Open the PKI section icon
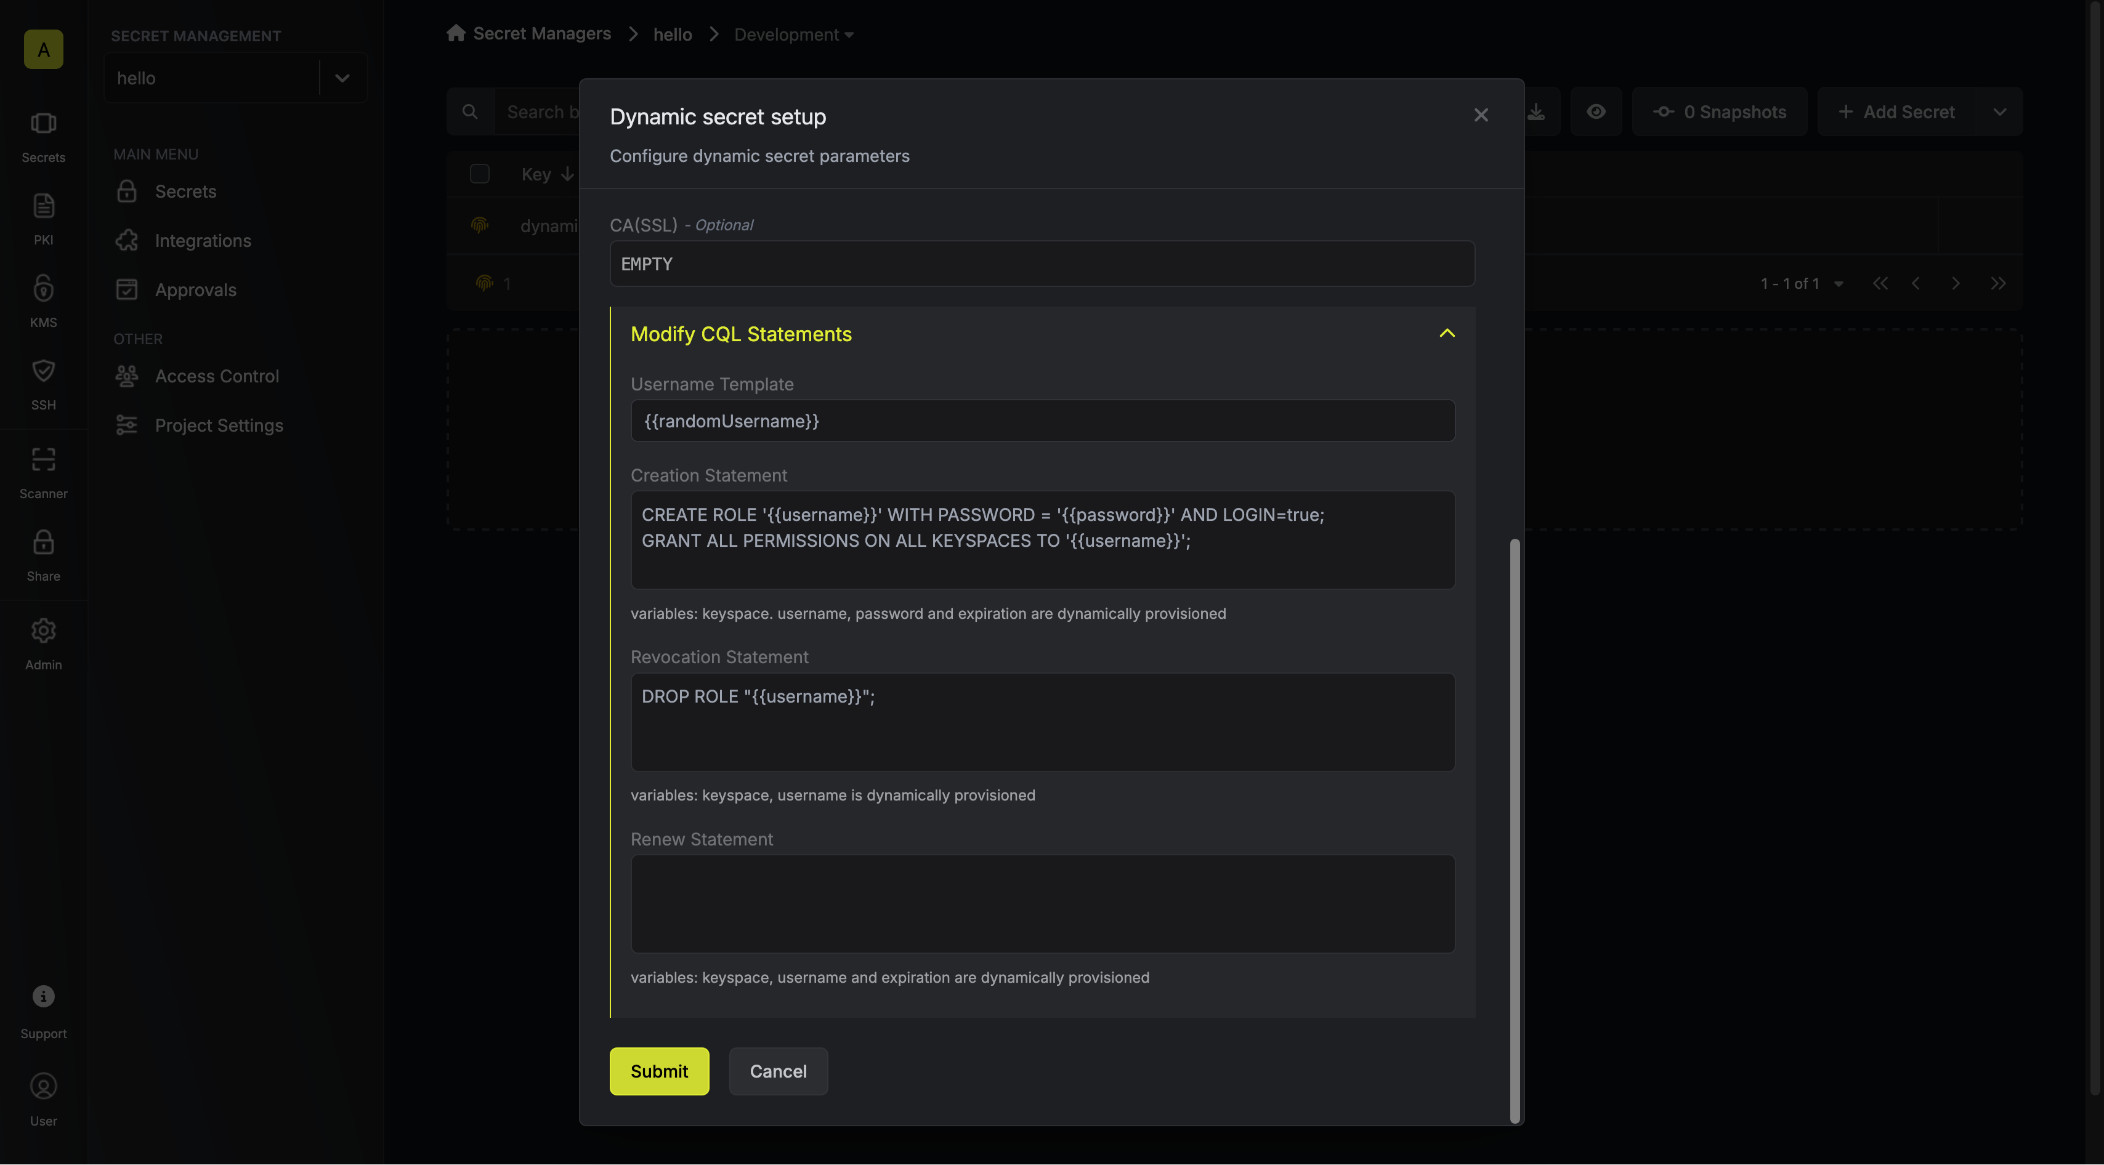 point(43,206)
